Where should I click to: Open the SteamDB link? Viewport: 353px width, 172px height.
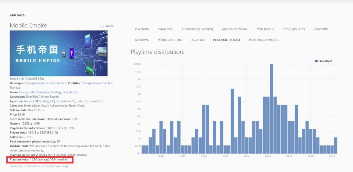point(31,79)
